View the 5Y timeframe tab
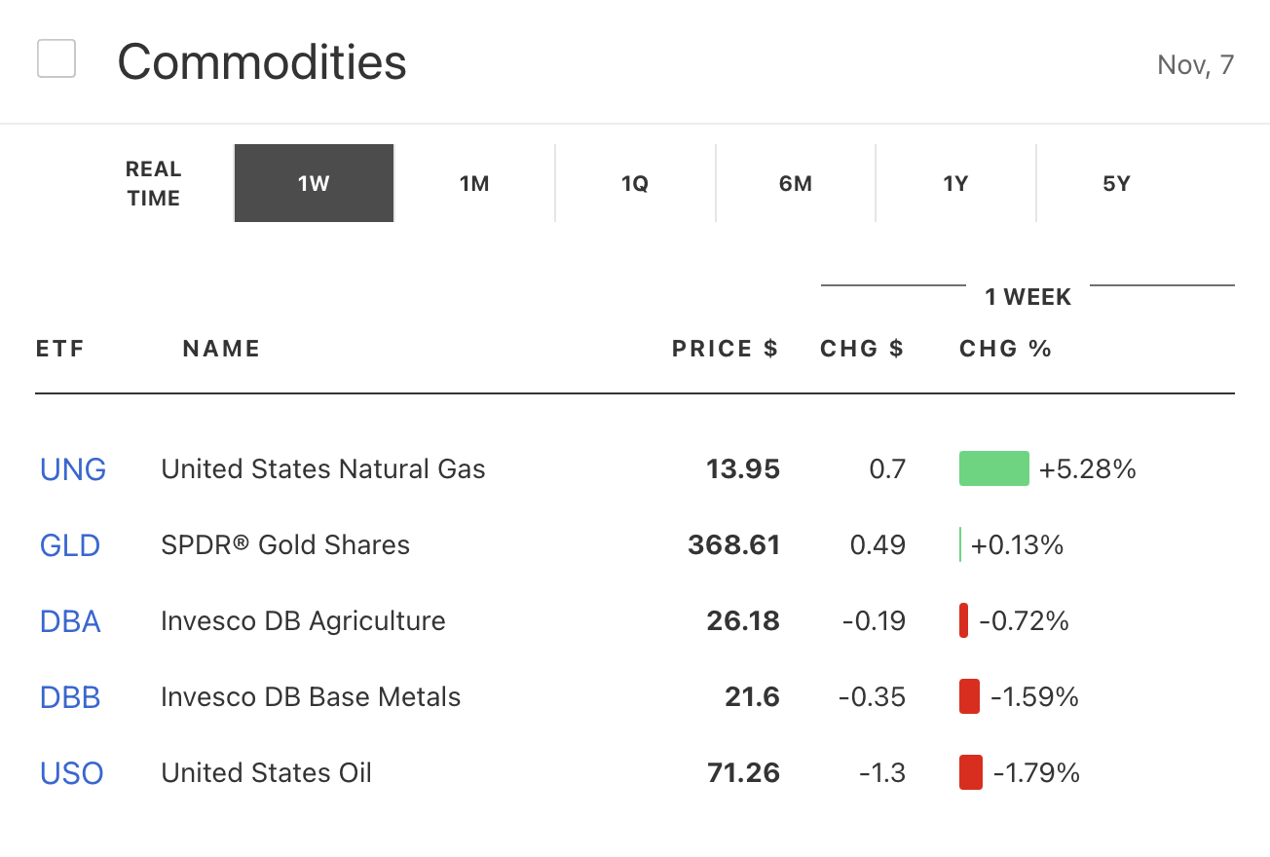1270x857 pixels. point(1116,184)
